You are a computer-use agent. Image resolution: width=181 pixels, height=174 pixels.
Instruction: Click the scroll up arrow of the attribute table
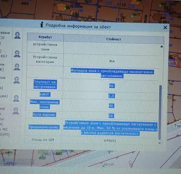tap(162, 47)
